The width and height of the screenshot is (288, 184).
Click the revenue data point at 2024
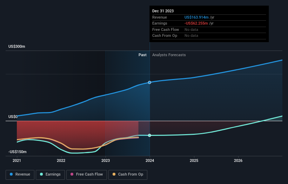[149, 83]
